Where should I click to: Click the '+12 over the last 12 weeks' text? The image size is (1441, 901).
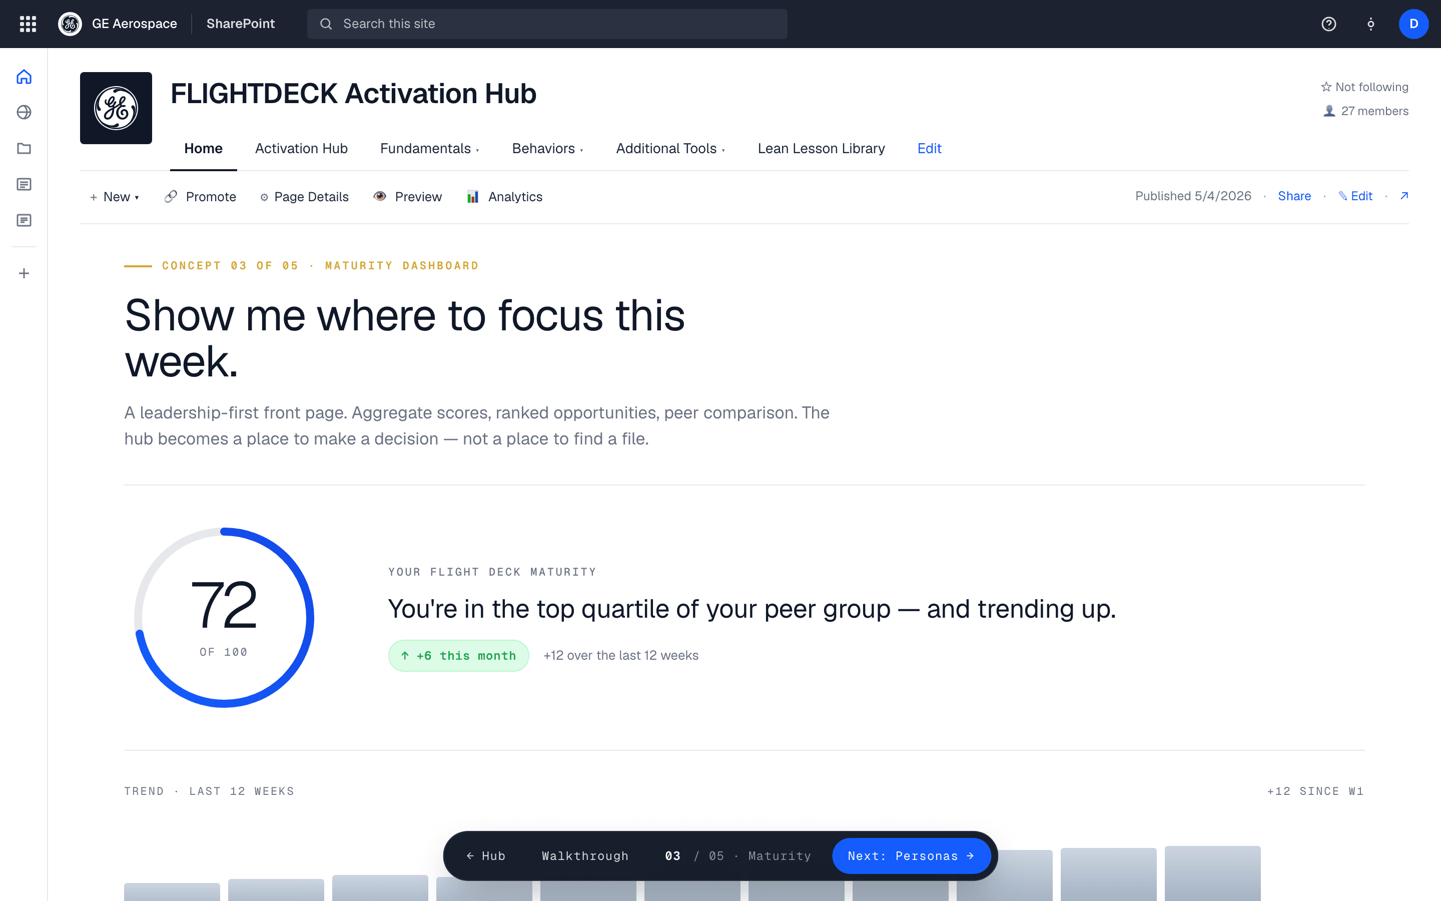pos(620,656)
